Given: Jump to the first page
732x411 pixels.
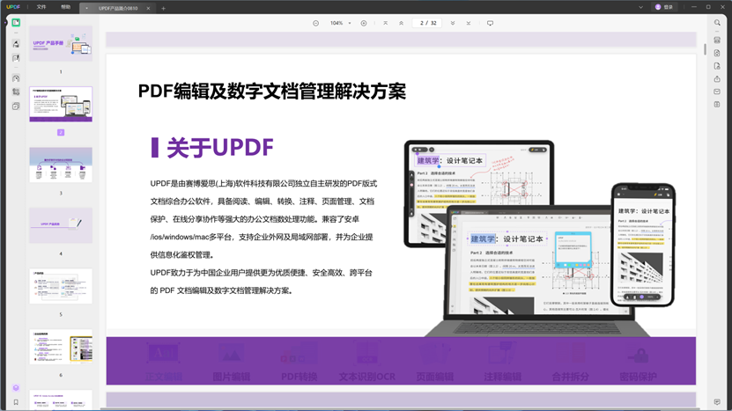Looking at the screenshot, I should (385, 23).
